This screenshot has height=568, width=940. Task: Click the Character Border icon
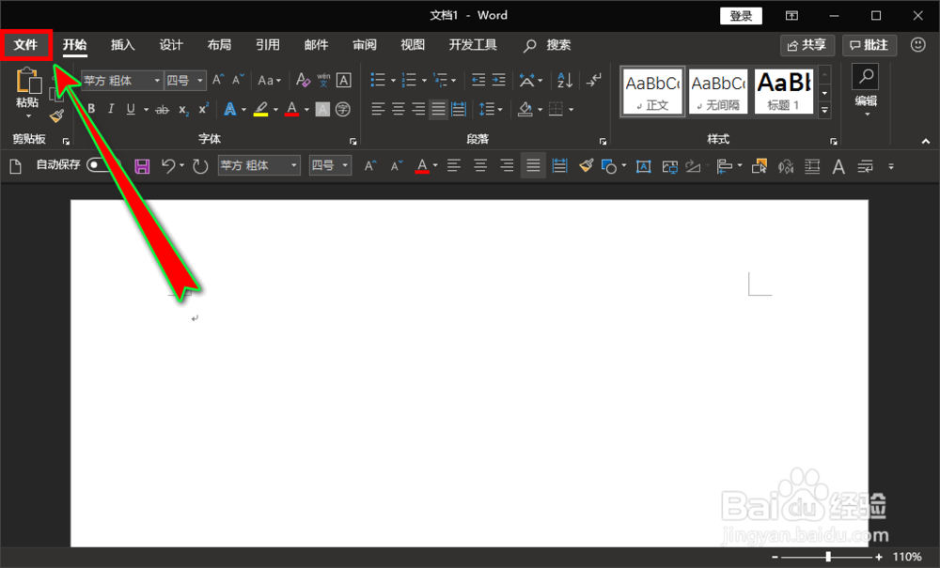click(x=343, y=80)
